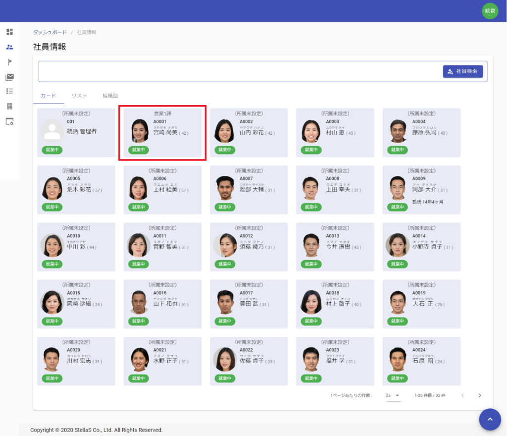
Task: Open the bulleted list icon in sidebar
Action: 9,91
